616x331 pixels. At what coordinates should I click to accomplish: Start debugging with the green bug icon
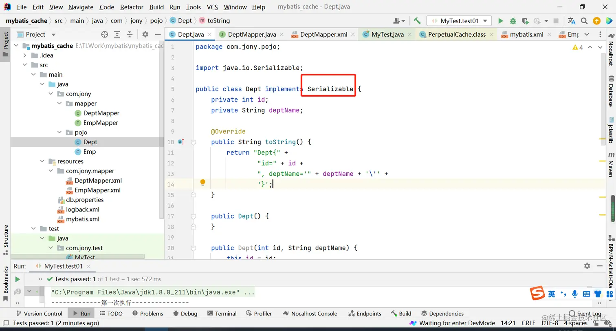[x=513, y=21]
